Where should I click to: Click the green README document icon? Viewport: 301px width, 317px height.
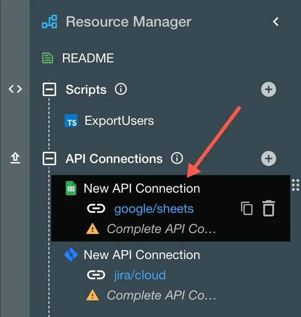point(48,58)
